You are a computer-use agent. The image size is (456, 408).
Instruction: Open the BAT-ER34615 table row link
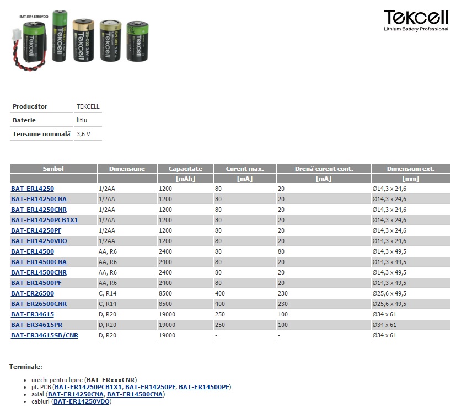click(33, 314)
